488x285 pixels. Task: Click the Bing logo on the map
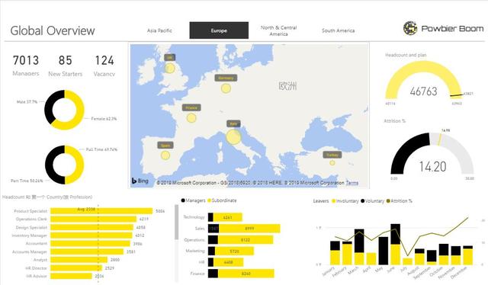[x=140, y=181]
